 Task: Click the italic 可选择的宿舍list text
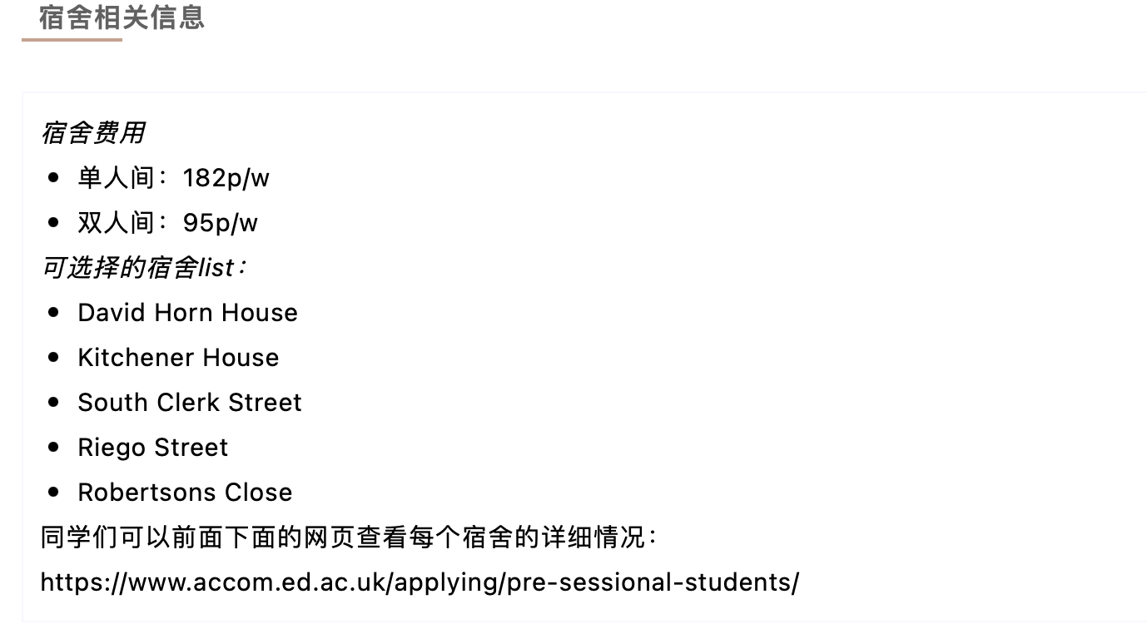[x=143, y=268]
